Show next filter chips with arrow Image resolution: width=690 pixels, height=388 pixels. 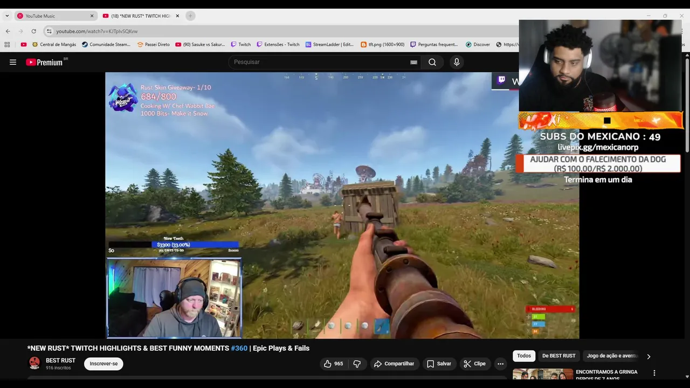click(648, 356)
